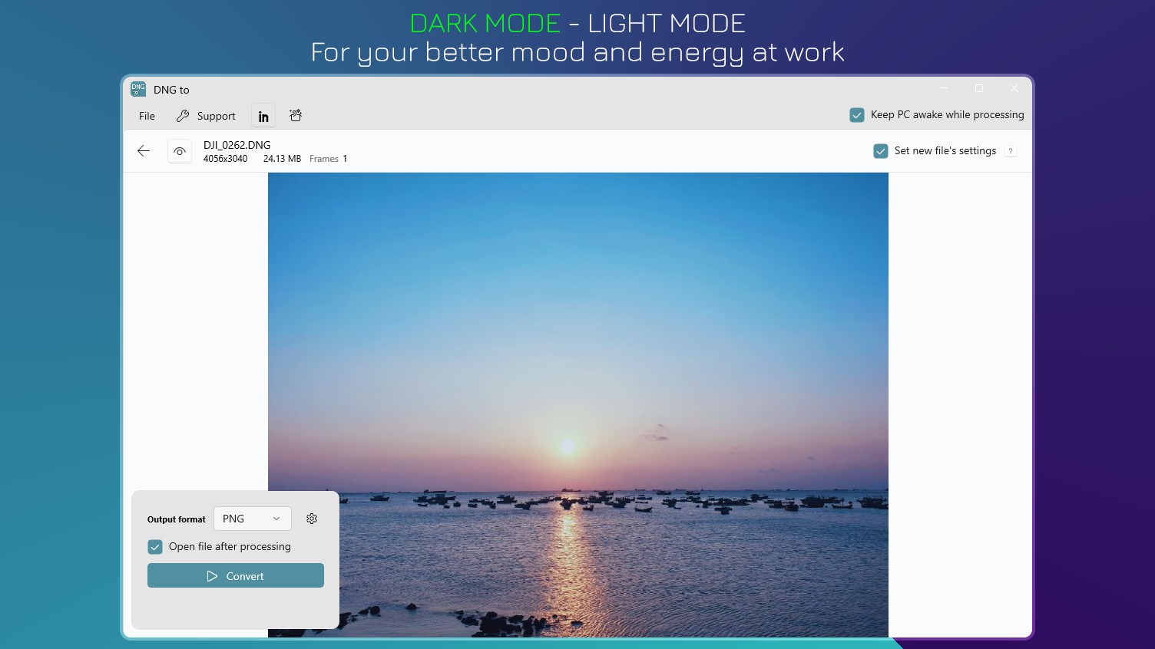Click the wrench Support icon
The image size is (1155, 649).
pyautogui.click(x=183, y=116)
